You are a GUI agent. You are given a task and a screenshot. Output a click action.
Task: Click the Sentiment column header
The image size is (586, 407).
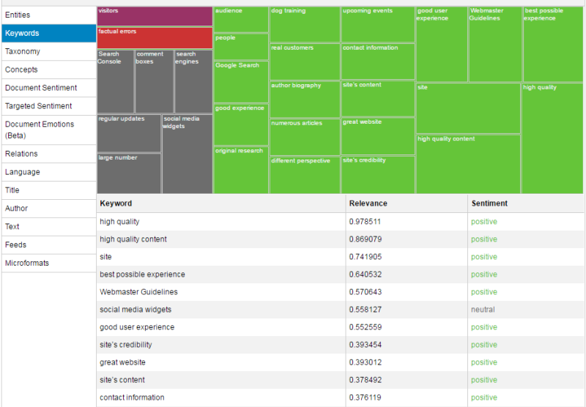(489, 203)
